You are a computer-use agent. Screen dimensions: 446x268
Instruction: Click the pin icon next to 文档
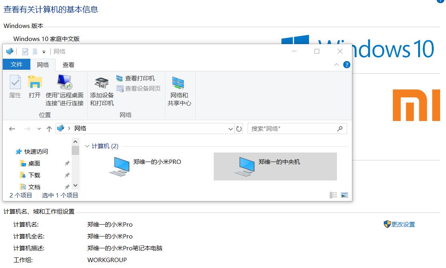pyautogui.click(x=67, y=187)
